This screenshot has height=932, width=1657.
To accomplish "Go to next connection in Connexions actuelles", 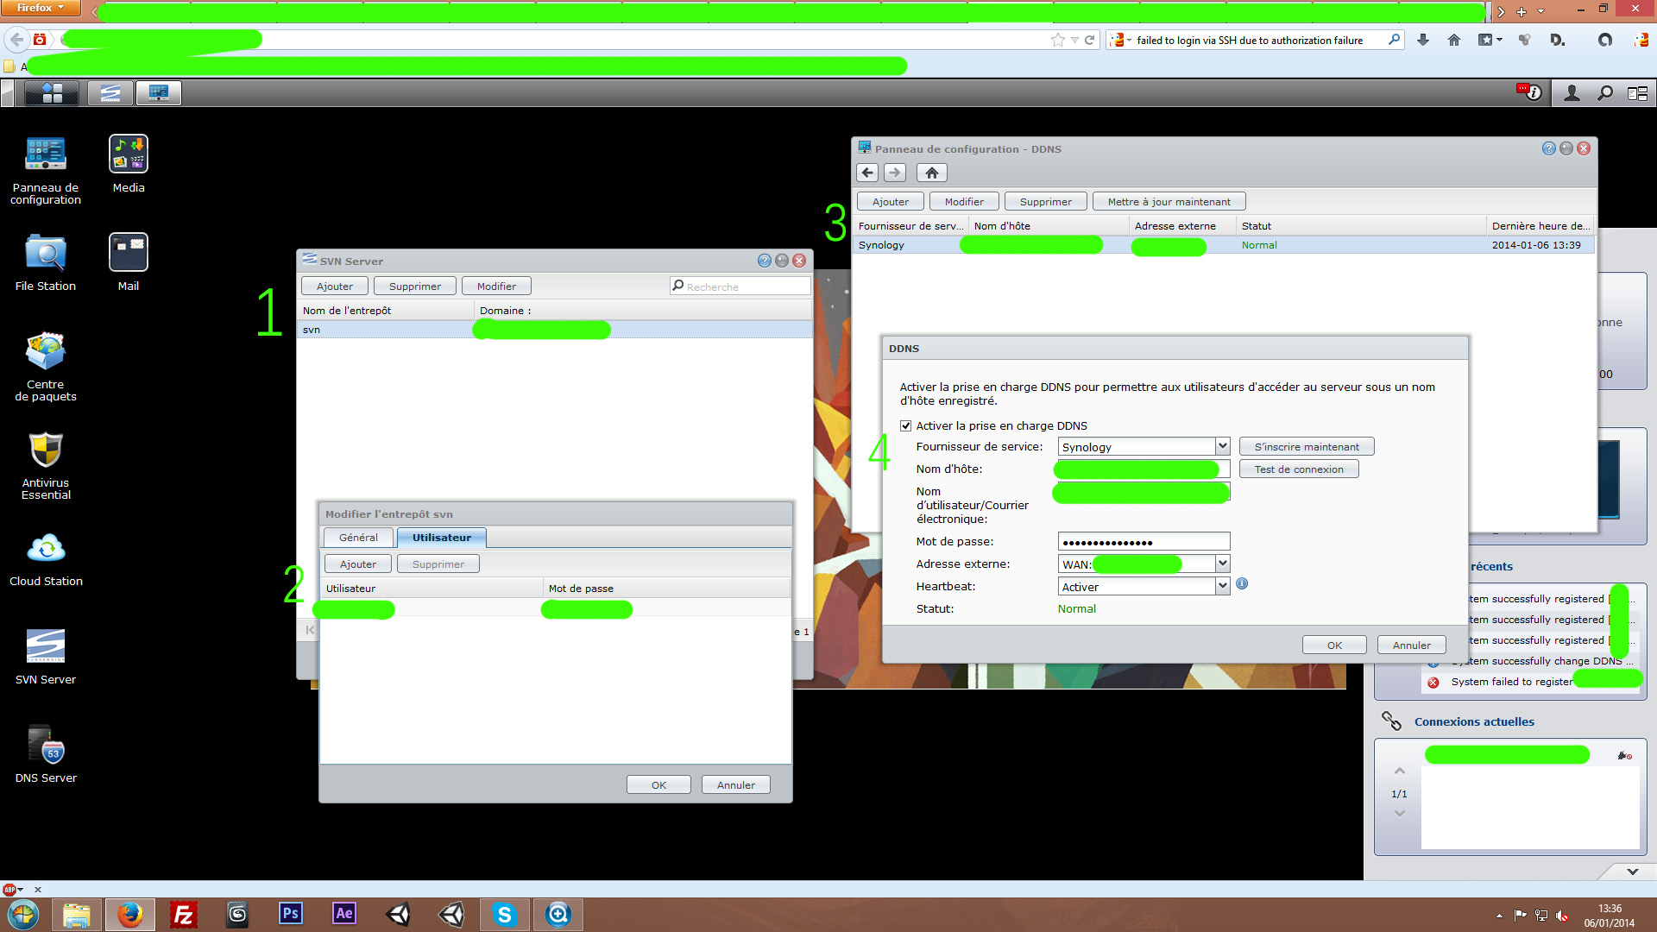I will [1400, 814].
